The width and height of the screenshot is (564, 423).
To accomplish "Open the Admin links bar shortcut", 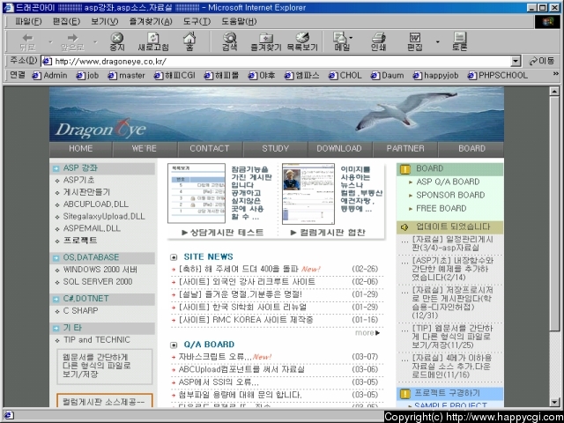I will 49,76.
